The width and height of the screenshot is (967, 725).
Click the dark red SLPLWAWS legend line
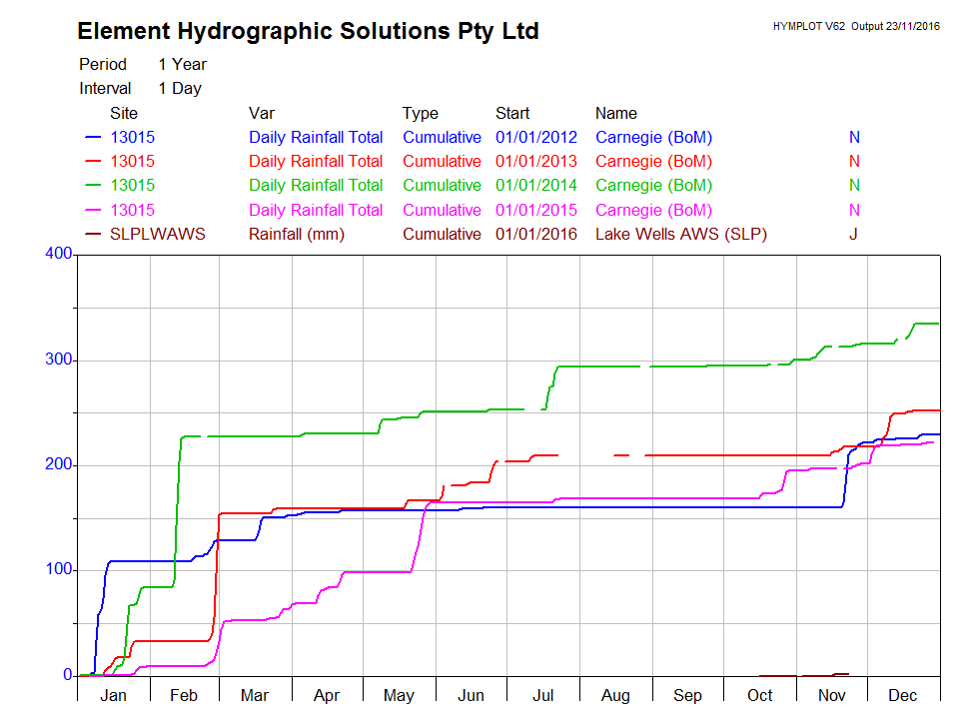pos(94,235)
